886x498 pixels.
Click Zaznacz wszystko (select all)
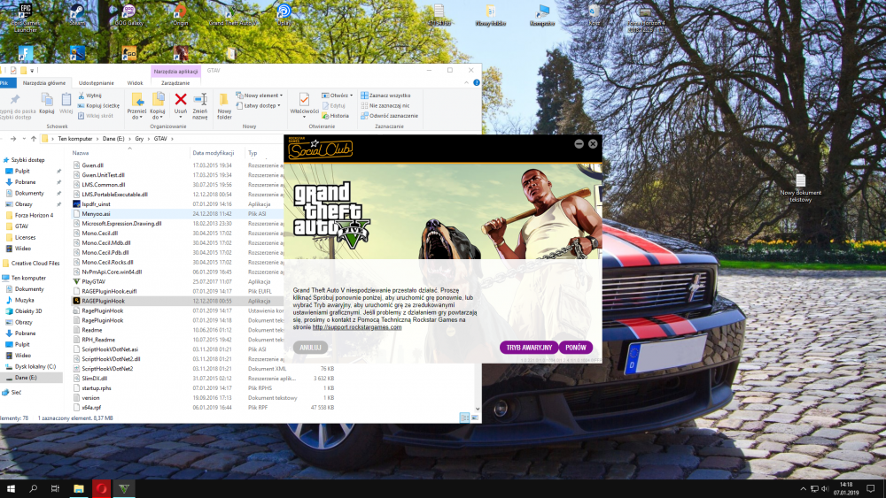pyautogui.click(x=385, y=96)
